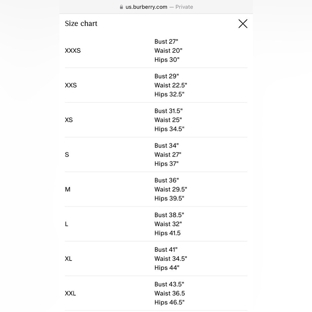The width and height of the screenshot is (312, 312).
Task: Click Bust 27" measurement text
Action: click(x=166, y=41)
